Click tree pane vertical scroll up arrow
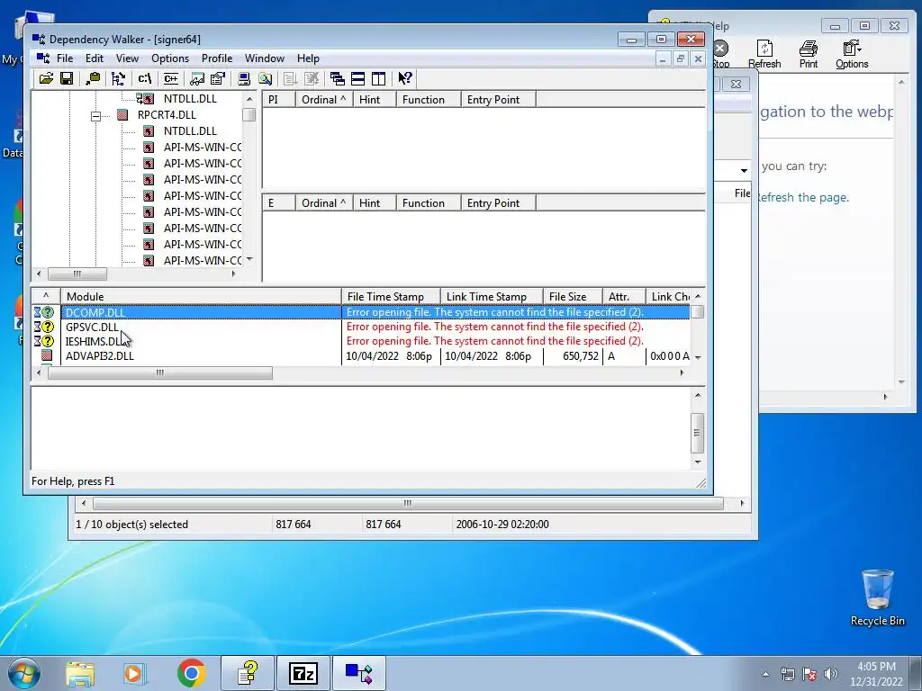The width and height of the screenshot is (922, 691). click(x=249, y=99)
